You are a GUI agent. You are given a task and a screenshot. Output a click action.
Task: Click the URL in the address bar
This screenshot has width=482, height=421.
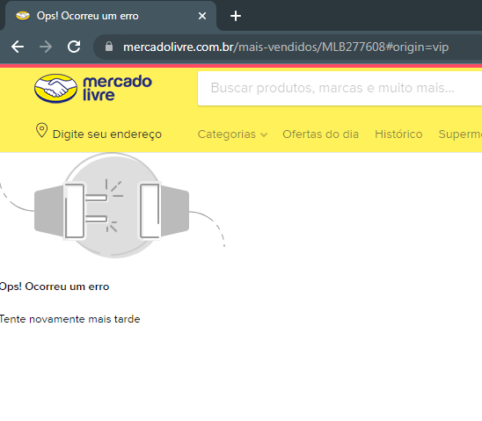[286, 47]
